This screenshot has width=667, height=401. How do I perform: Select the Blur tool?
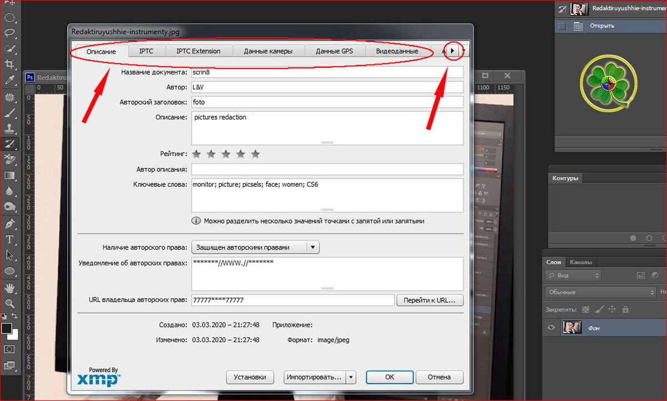9,192
